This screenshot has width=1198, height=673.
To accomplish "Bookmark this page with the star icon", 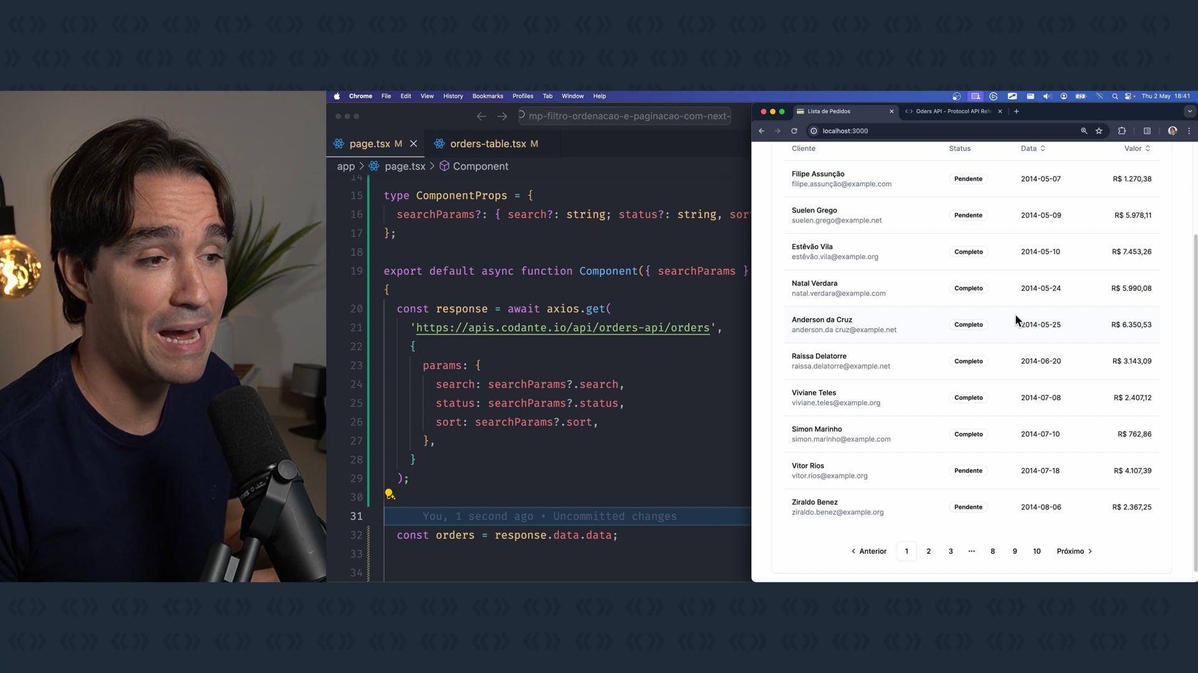I will 1099,131.
